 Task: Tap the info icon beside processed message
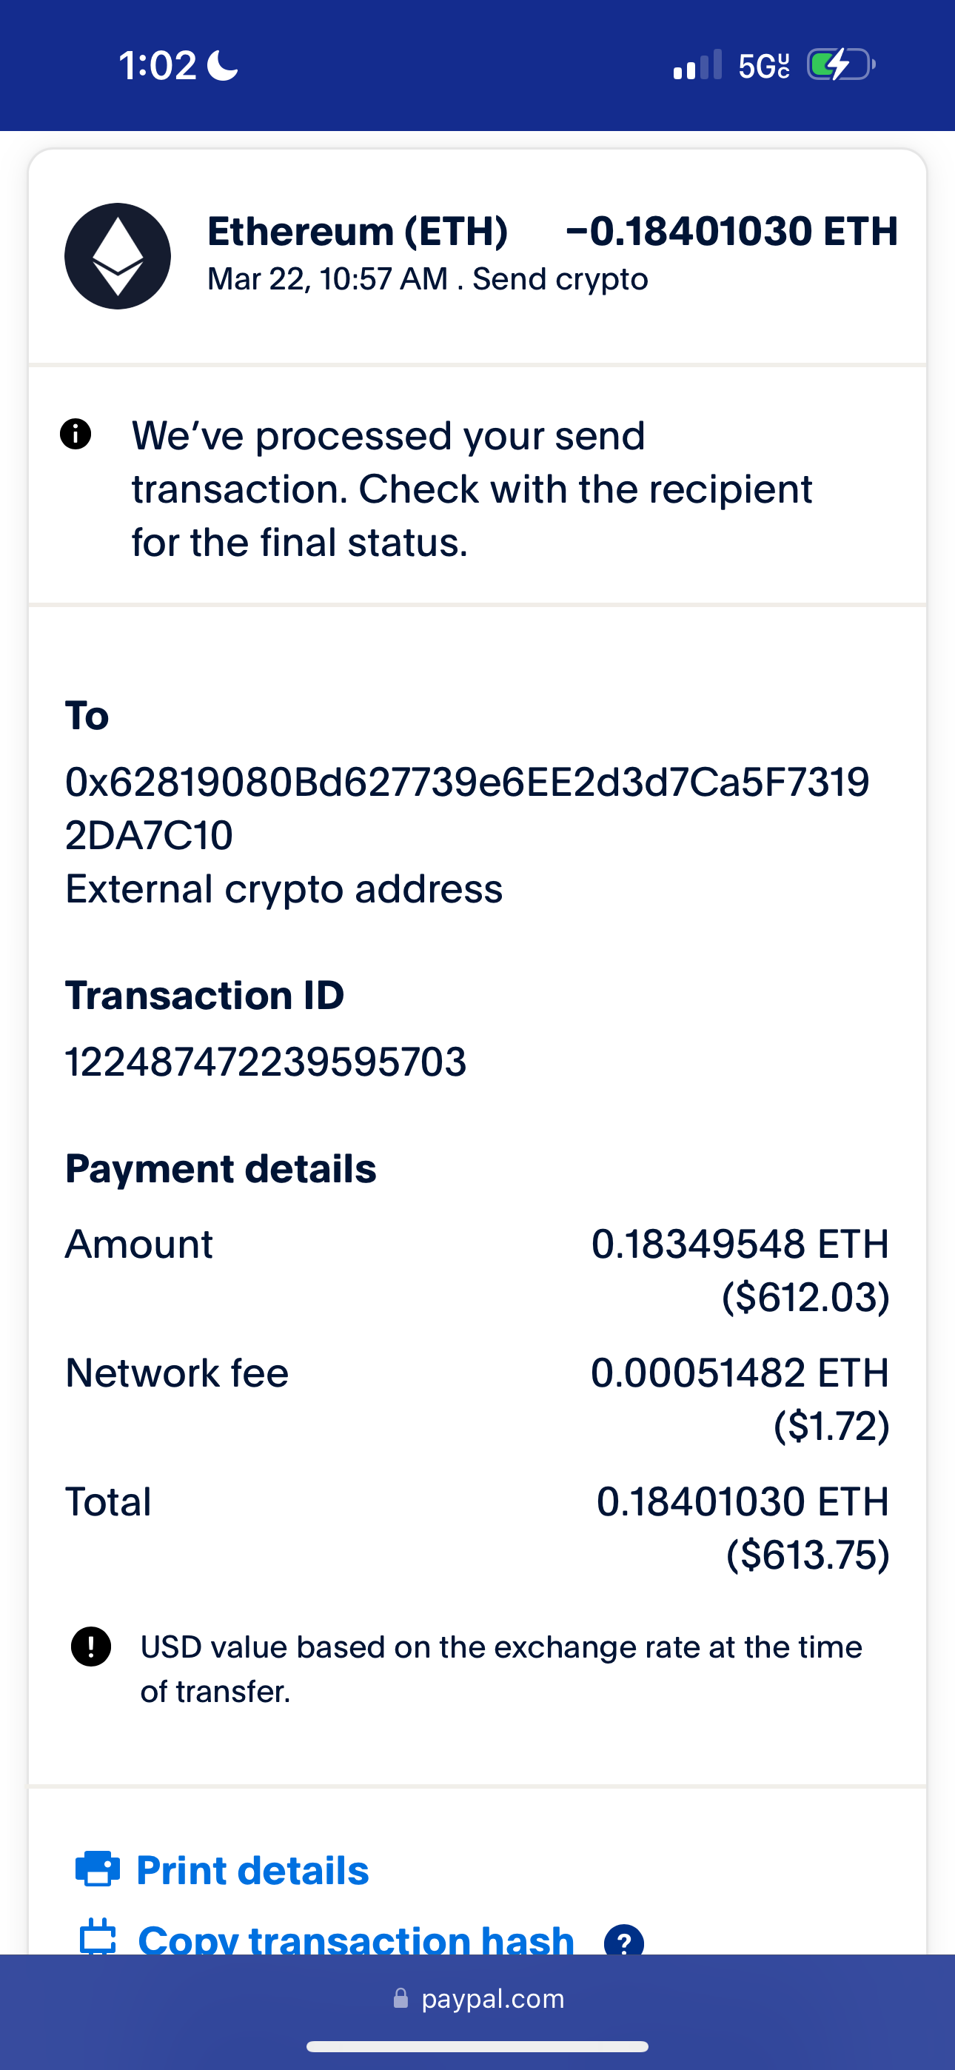pos(76,434)
